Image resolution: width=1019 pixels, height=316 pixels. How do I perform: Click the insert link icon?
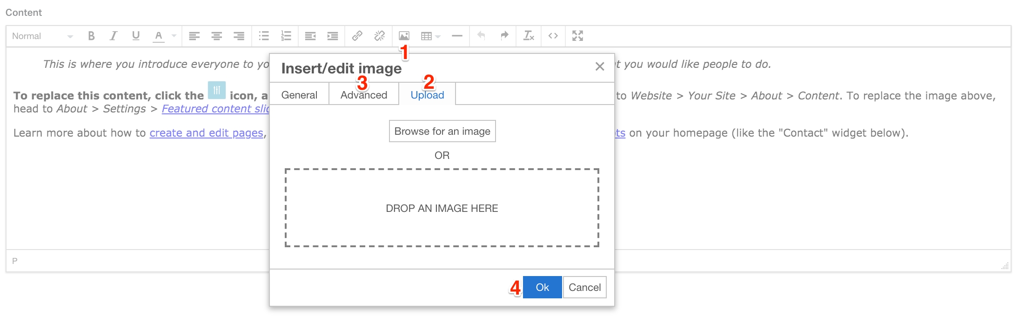tap(357, 36)
